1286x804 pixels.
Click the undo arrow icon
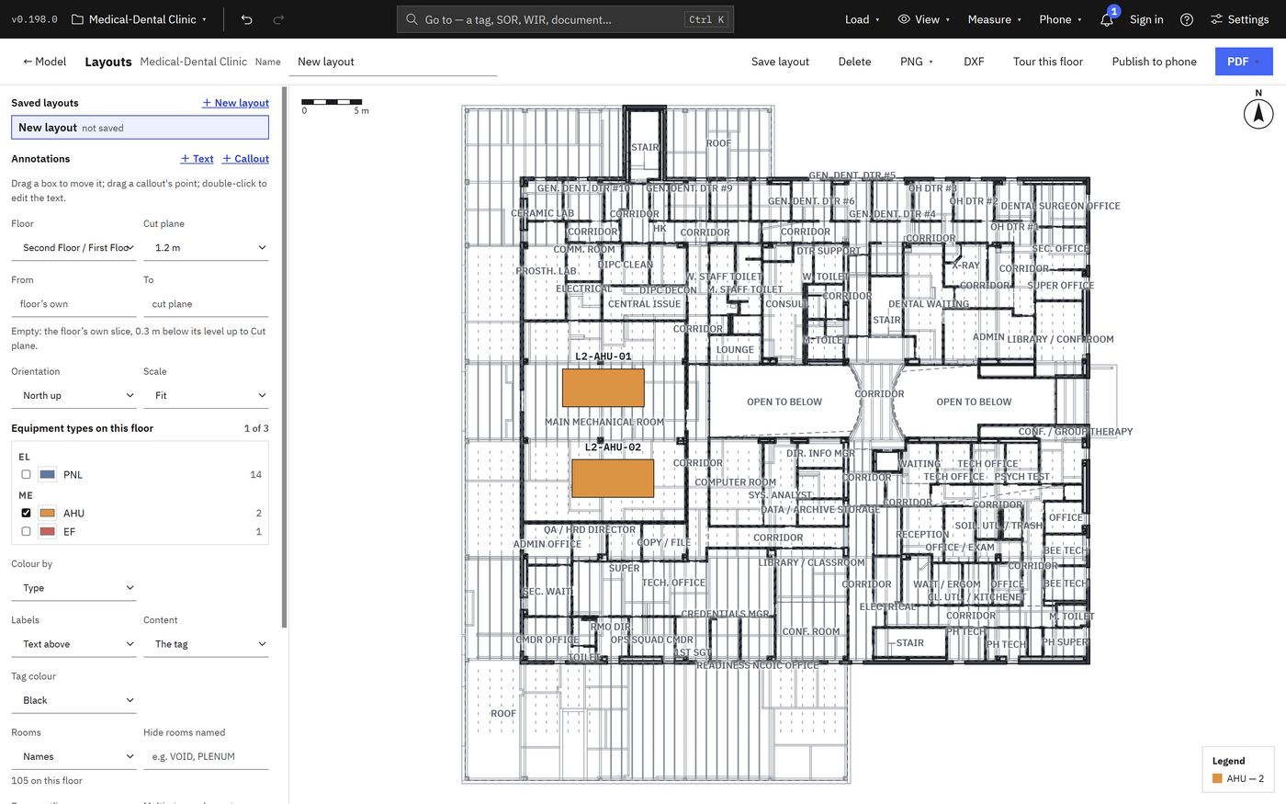246,19
